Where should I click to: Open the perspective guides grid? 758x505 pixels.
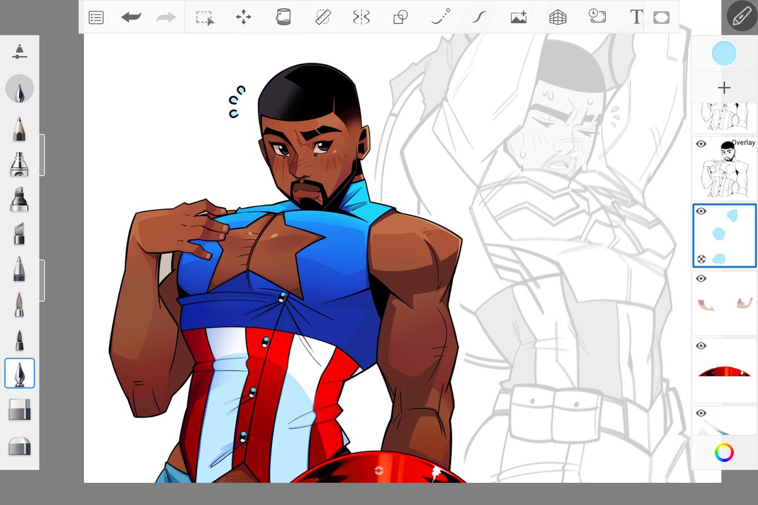tap(558, 18)
